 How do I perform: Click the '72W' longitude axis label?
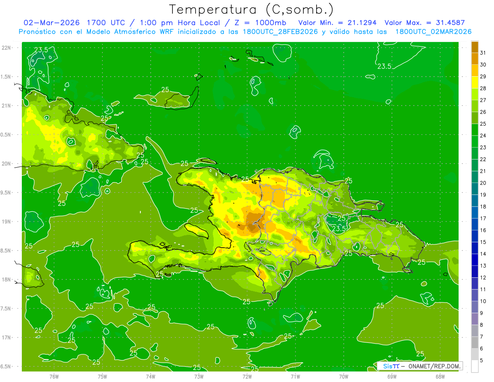click(247, 377)
